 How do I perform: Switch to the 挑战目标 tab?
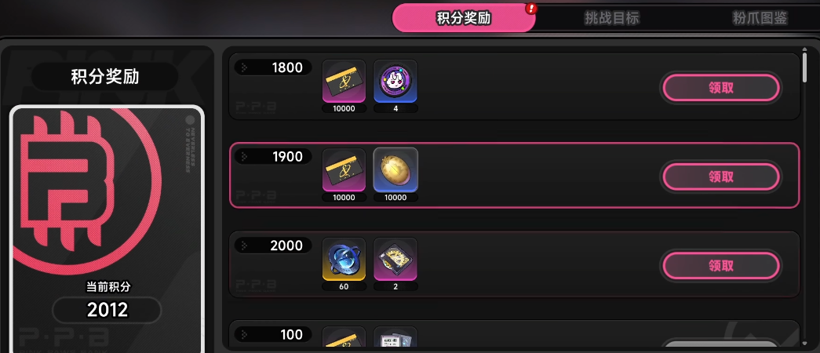[612, 18]
